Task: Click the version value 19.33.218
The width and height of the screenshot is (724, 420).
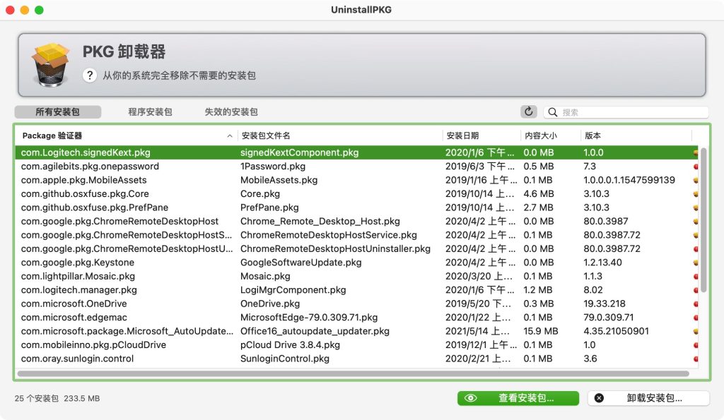Action: pos(605,304)
